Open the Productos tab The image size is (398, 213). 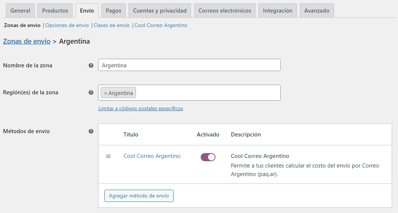pyautogui.click(x=55, y=11)
